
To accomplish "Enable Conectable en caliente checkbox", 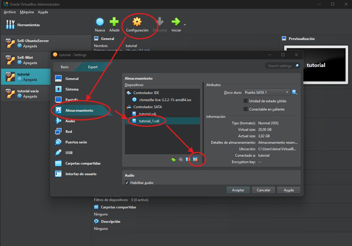I will (246, 109).
